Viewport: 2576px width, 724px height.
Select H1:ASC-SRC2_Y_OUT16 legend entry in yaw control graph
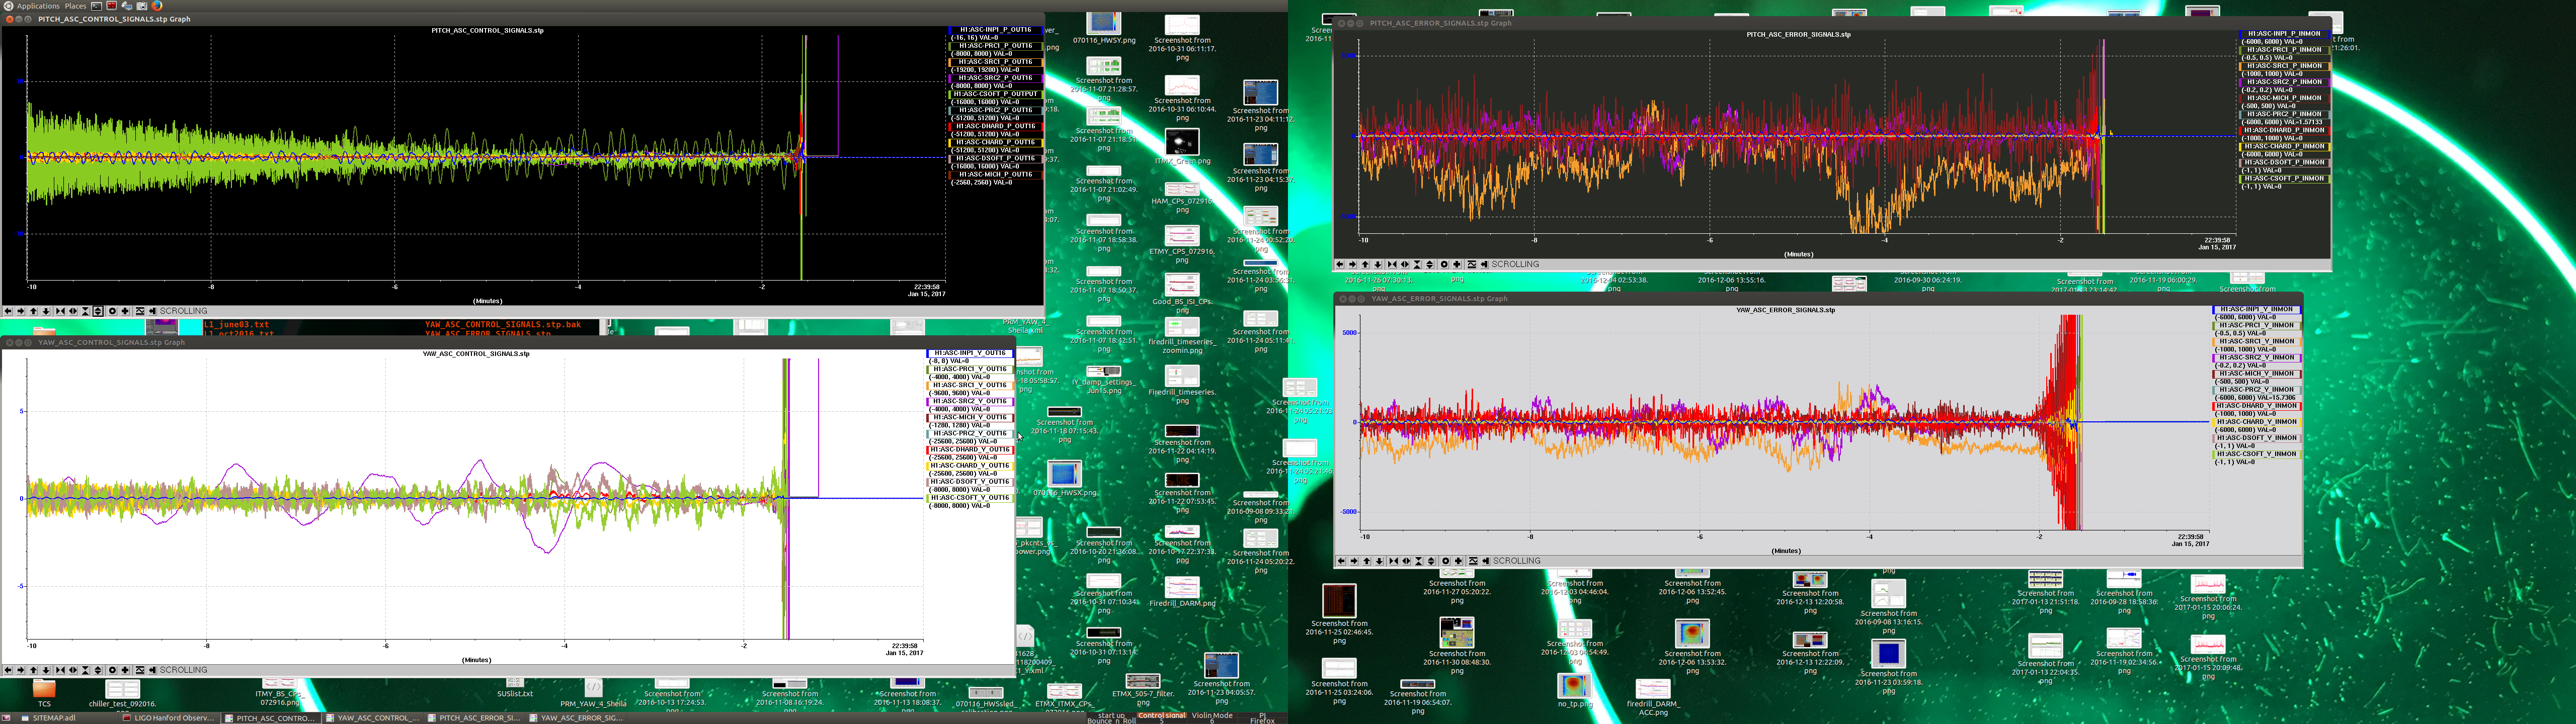[x=970, y=401]
